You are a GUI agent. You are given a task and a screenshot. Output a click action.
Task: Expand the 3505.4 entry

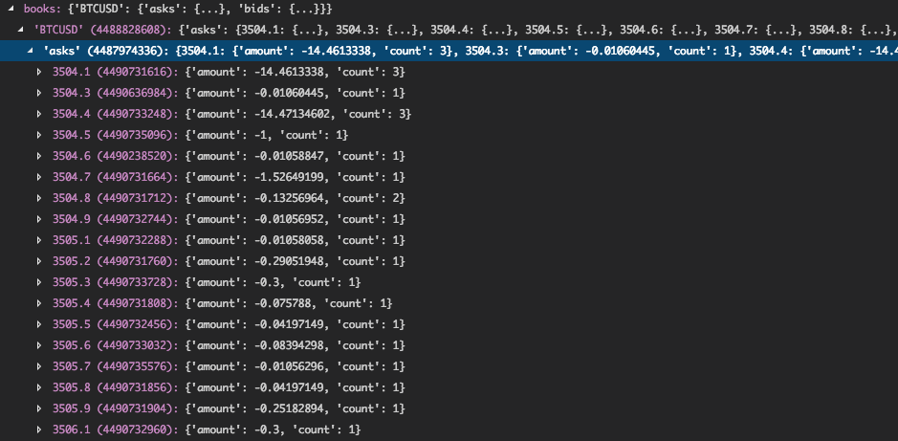(x=39, y=303)
